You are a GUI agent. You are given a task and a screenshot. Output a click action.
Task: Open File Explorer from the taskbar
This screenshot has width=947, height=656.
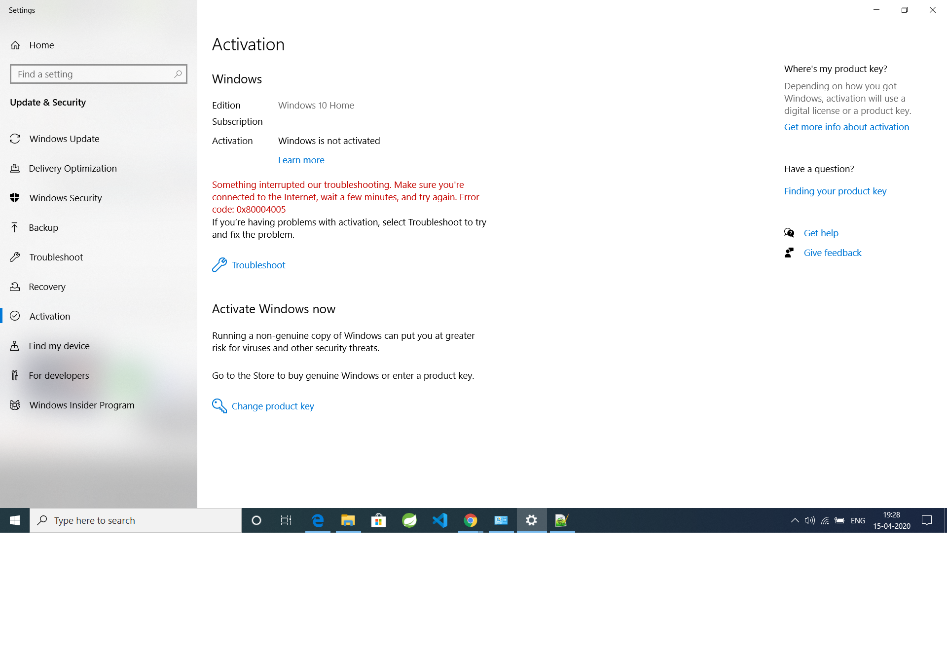coord(348,520)
